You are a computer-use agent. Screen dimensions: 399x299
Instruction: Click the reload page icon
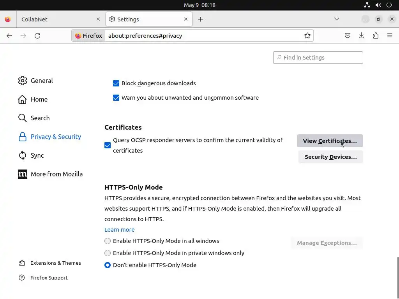point(37,36)
